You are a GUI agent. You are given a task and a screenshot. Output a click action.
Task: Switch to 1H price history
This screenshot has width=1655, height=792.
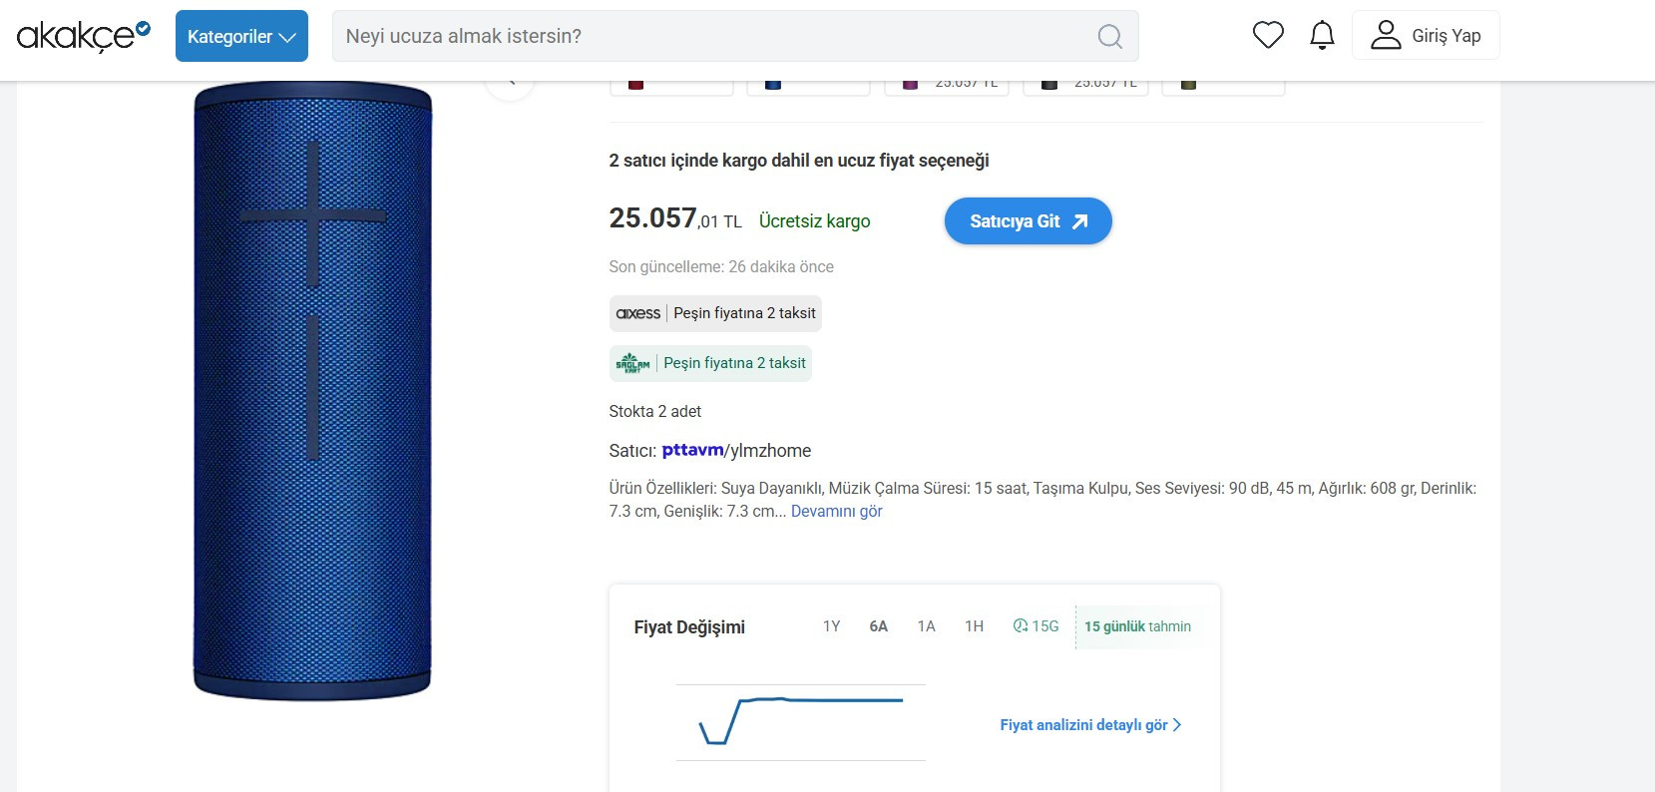tap(974, 626)
